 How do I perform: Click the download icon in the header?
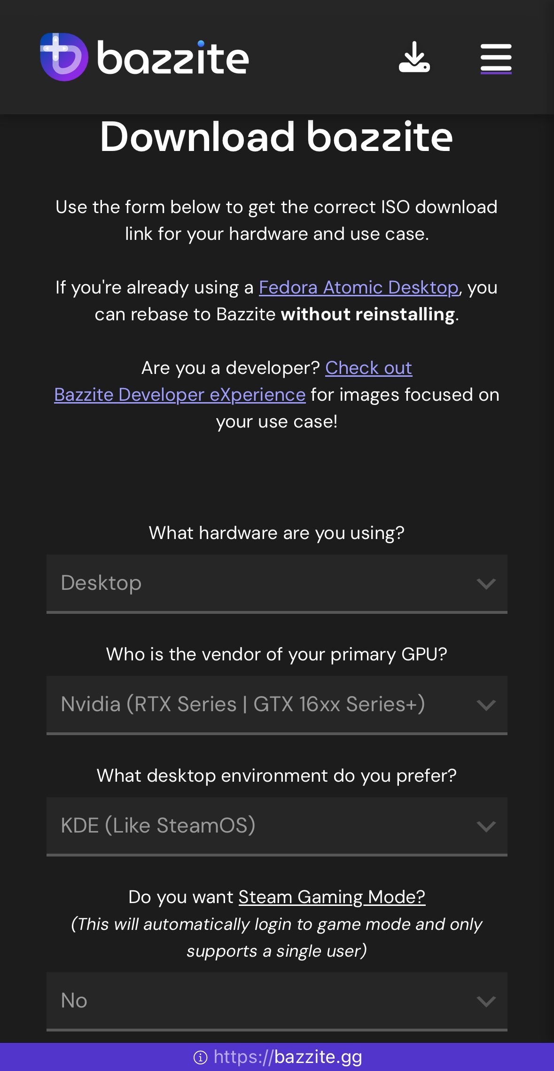coord(414,57)
